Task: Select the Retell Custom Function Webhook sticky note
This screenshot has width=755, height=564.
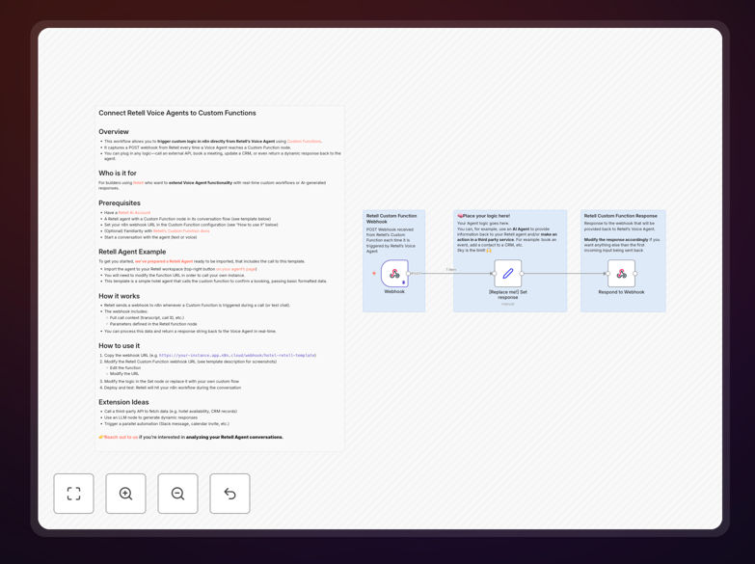Action: click(393, 261)
